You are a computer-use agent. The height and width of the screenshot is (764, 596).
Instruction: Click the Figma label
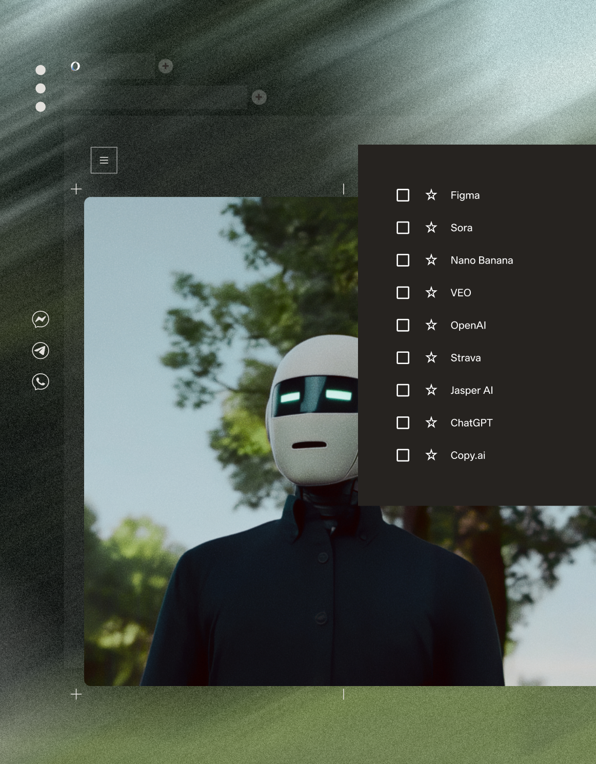tap(465, 195)
